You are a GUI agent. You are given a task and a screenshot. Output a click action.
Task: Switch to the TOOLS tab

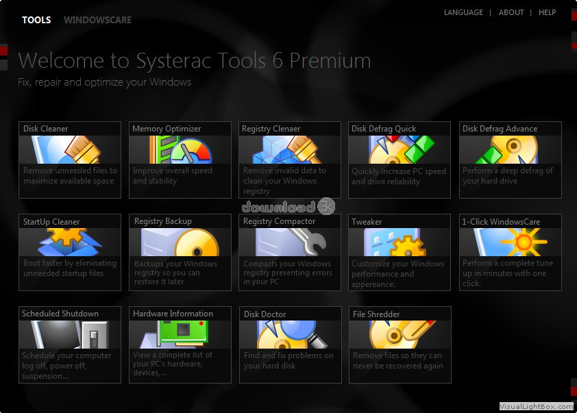[x=36, y=20]
